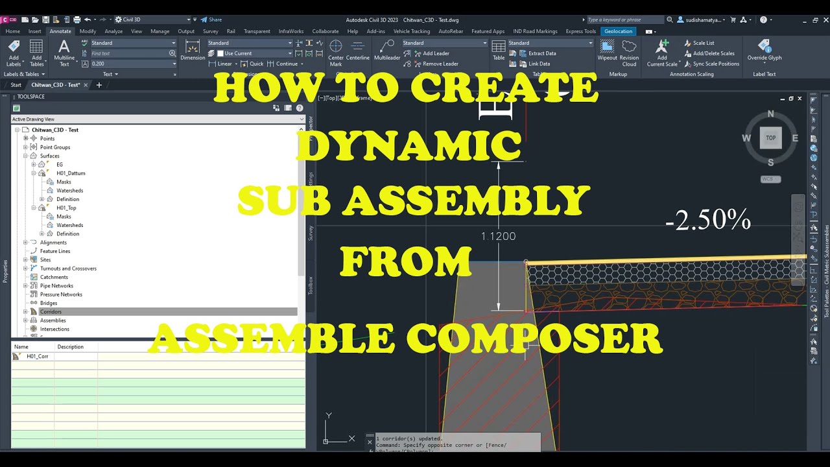The image size is (830, 467).
Task: Click the Extract Data button
Action: pos(537,53)
